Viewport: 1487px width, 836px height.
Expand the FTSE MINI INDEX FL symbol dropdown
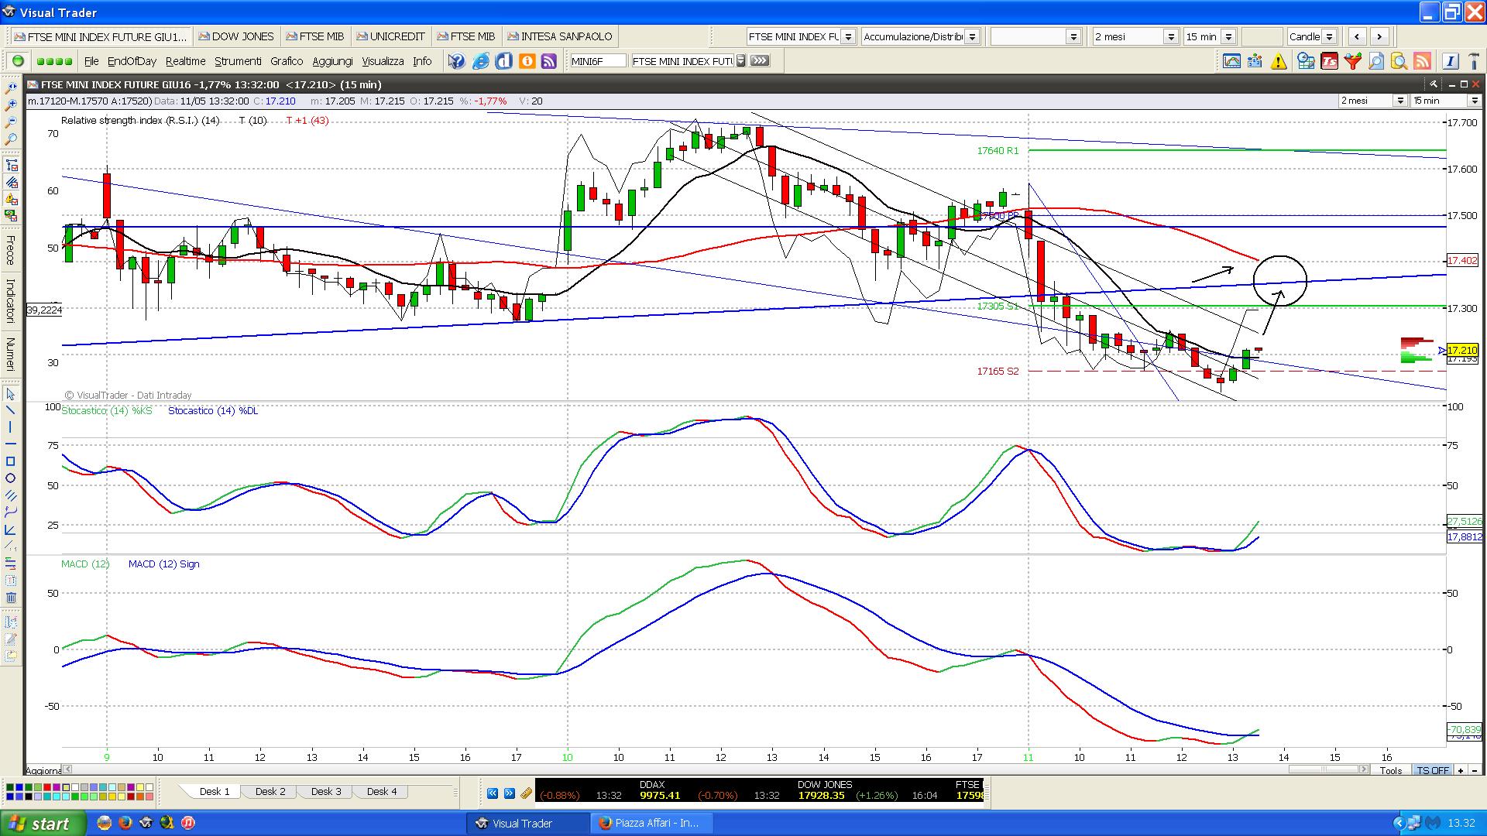[848, 36]
